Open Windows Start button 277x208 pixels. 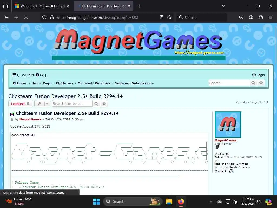97,201
